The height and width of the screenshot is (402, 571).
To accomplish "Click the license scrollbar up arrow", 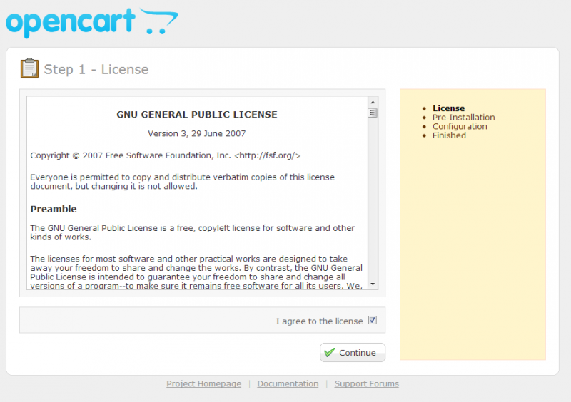I will tap(373, 102).
